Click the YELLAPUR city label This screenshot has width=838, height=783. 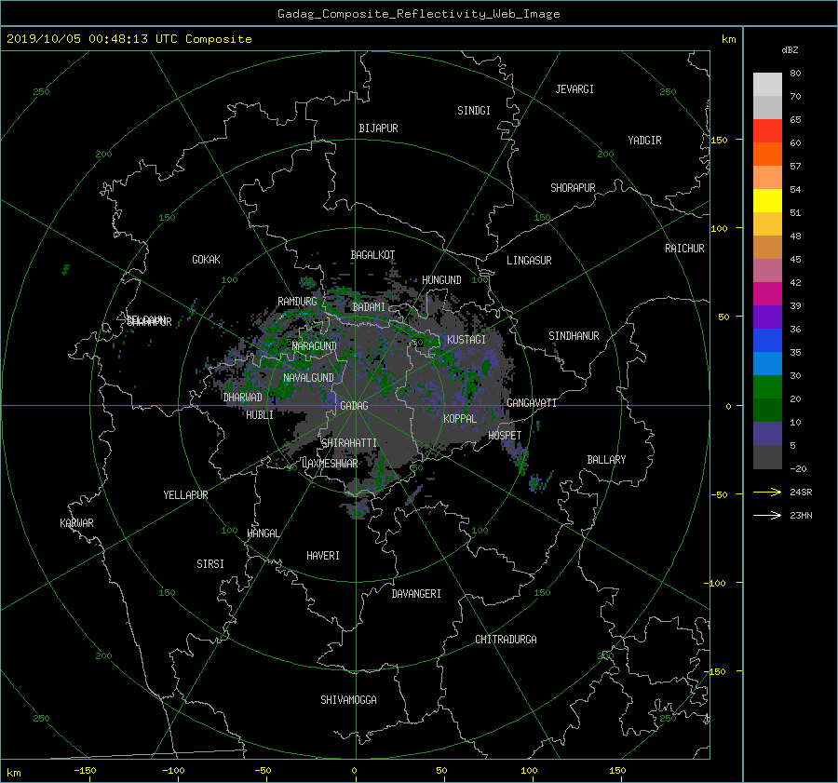point(185,495)
